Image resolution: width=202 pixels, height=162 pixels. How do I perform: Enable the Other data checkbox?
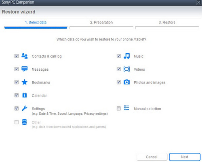(17, 122)
